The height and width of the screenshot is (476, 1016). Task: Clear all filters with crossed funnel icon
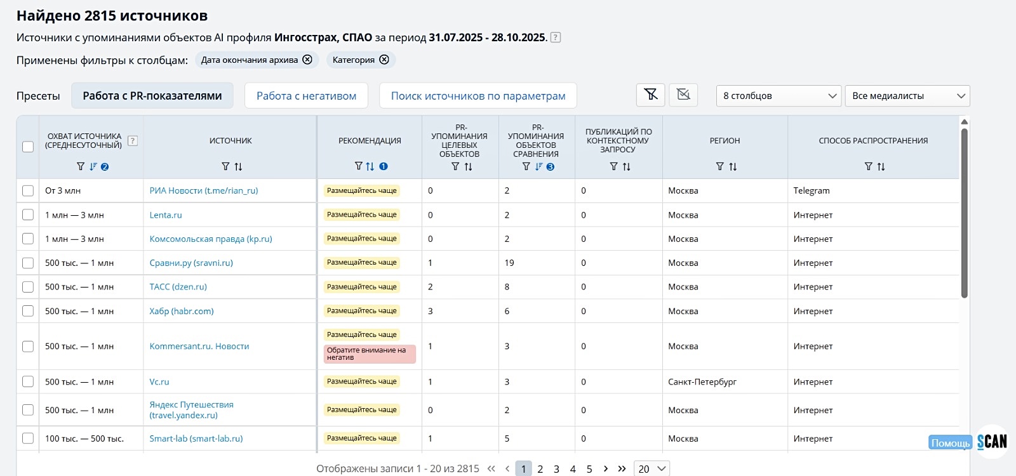point(650,95)
